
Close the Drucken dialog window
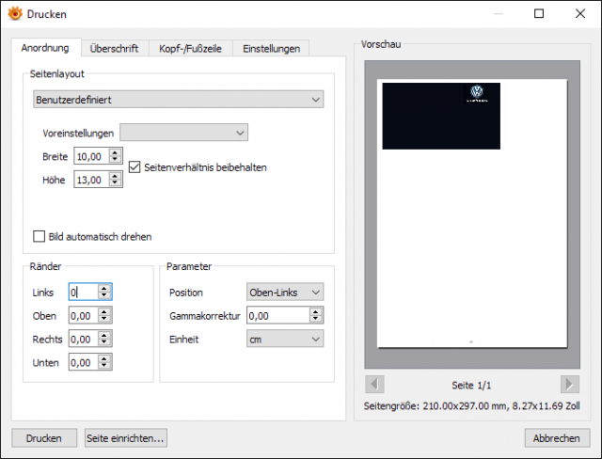click(580, 14)
